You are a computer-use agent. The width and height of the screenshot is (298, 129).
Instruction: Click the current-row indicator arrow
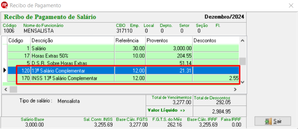5,70
